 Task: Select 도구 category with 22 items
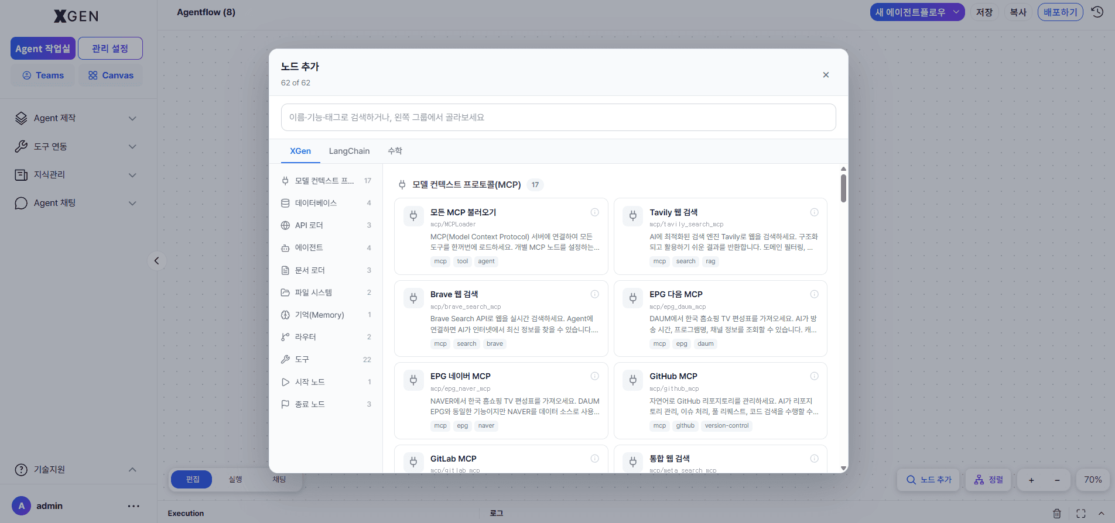[x=326, y=359]
